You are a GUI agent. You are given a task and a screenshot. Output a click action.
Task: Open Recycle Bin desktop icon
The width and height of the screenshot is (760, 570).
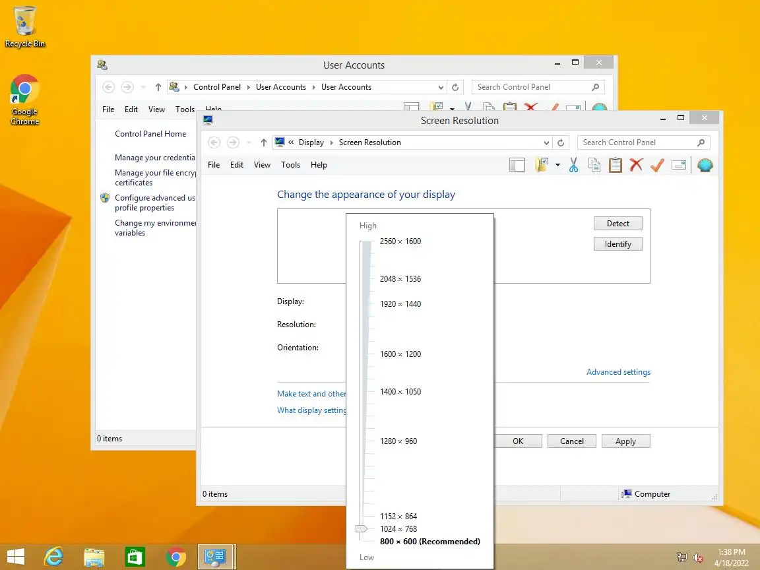coord(24,27)
